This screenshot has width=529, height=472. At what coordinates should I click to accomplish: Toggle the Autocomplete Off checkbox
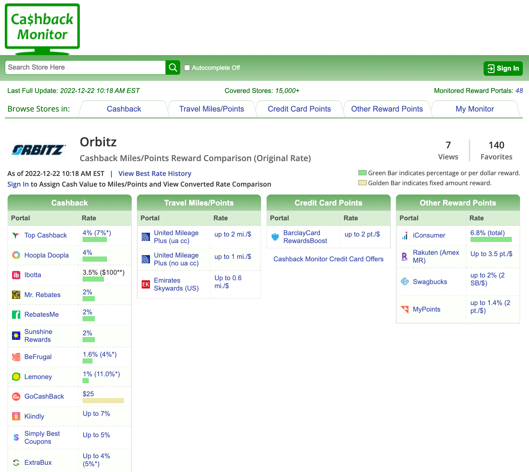click(x=187, y=68)
